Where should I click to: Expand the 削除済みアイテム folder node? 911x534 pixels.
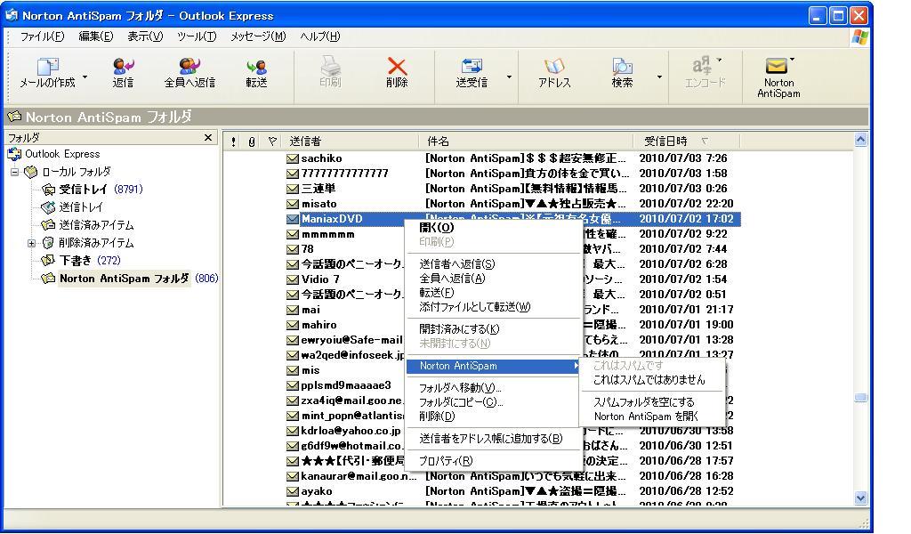32,243
